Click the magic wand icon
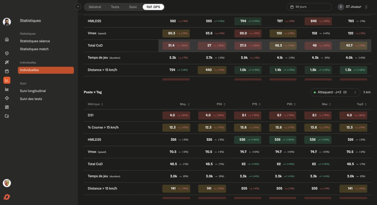The height and width of the screenshot is (205, 377). point(7,62)
